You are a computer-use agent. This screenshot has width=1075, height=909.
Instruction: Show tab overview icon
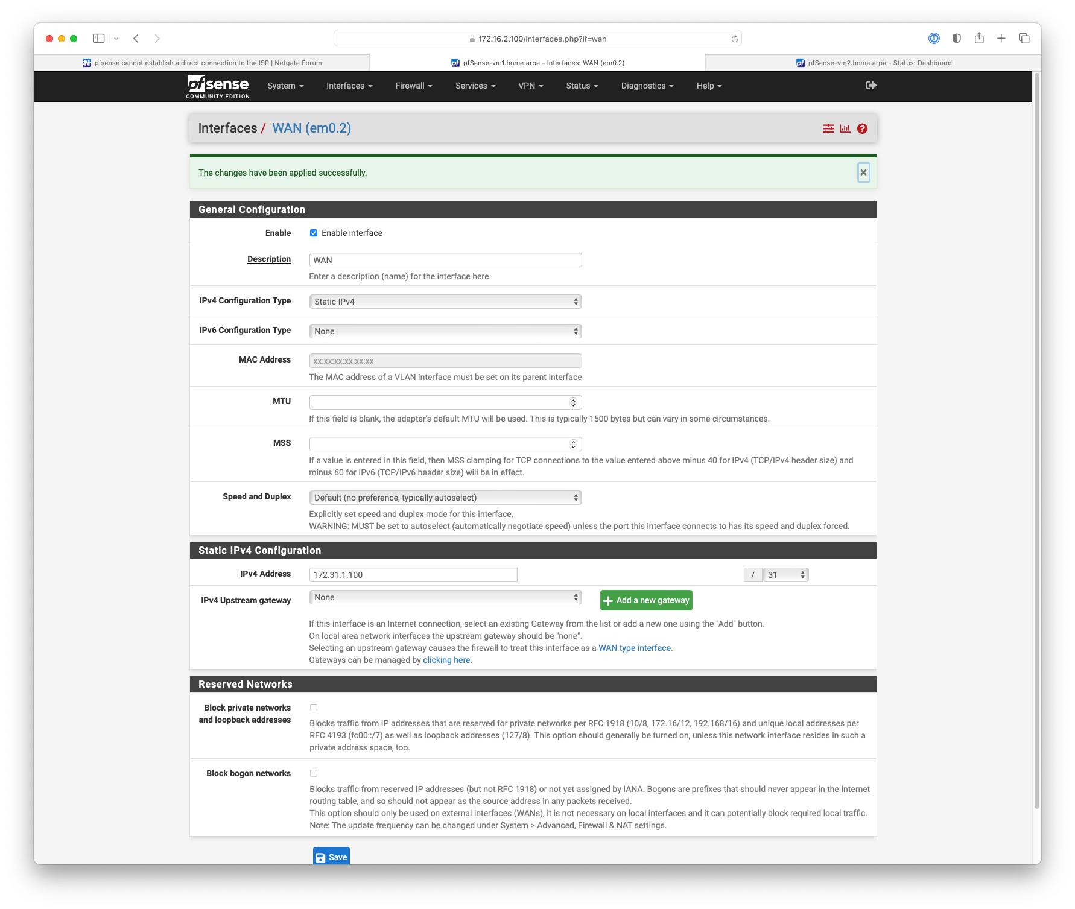tap(1024, 39)
